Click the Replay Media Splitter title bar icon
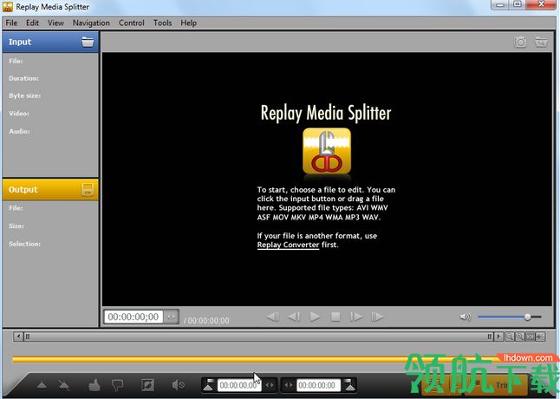The height and width of the screenshot is (399, 560). (8, 6)
